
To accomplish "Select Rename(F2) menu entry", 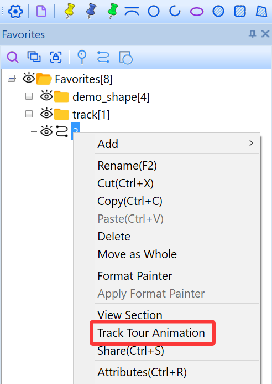I will (177, 166).
